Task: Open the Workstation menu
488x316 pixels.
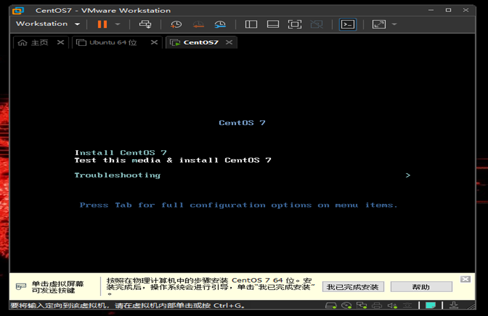Action: click(47, 23)
